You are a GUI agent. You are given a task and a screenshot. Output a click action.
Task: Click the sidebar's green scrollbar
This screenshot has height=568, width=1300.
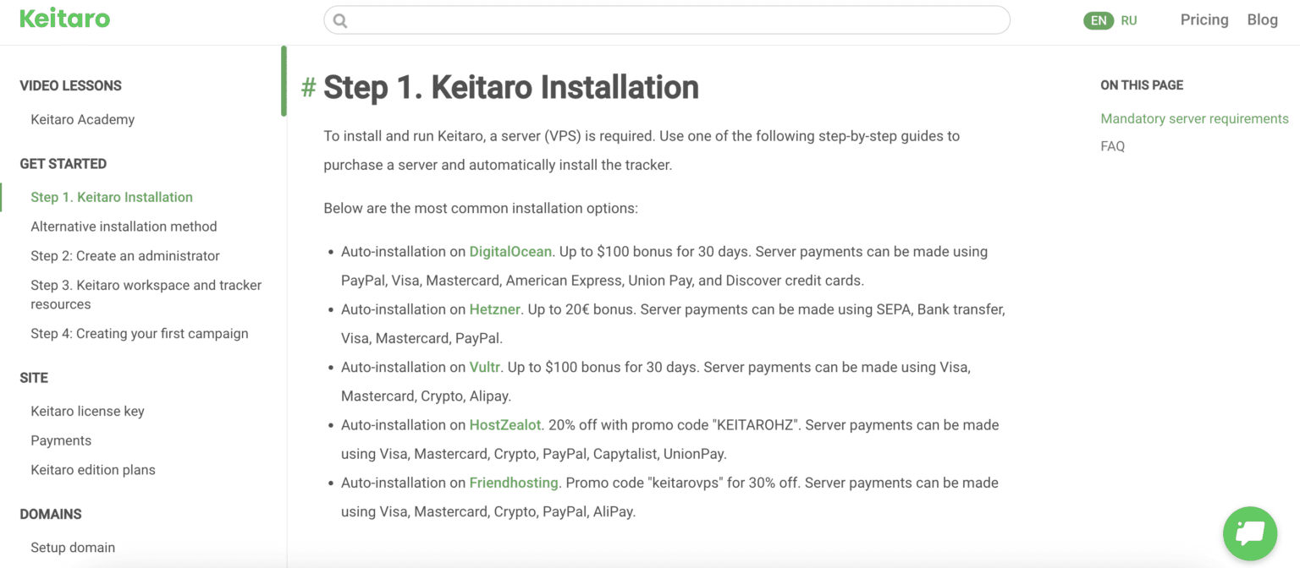coord(284,81)
